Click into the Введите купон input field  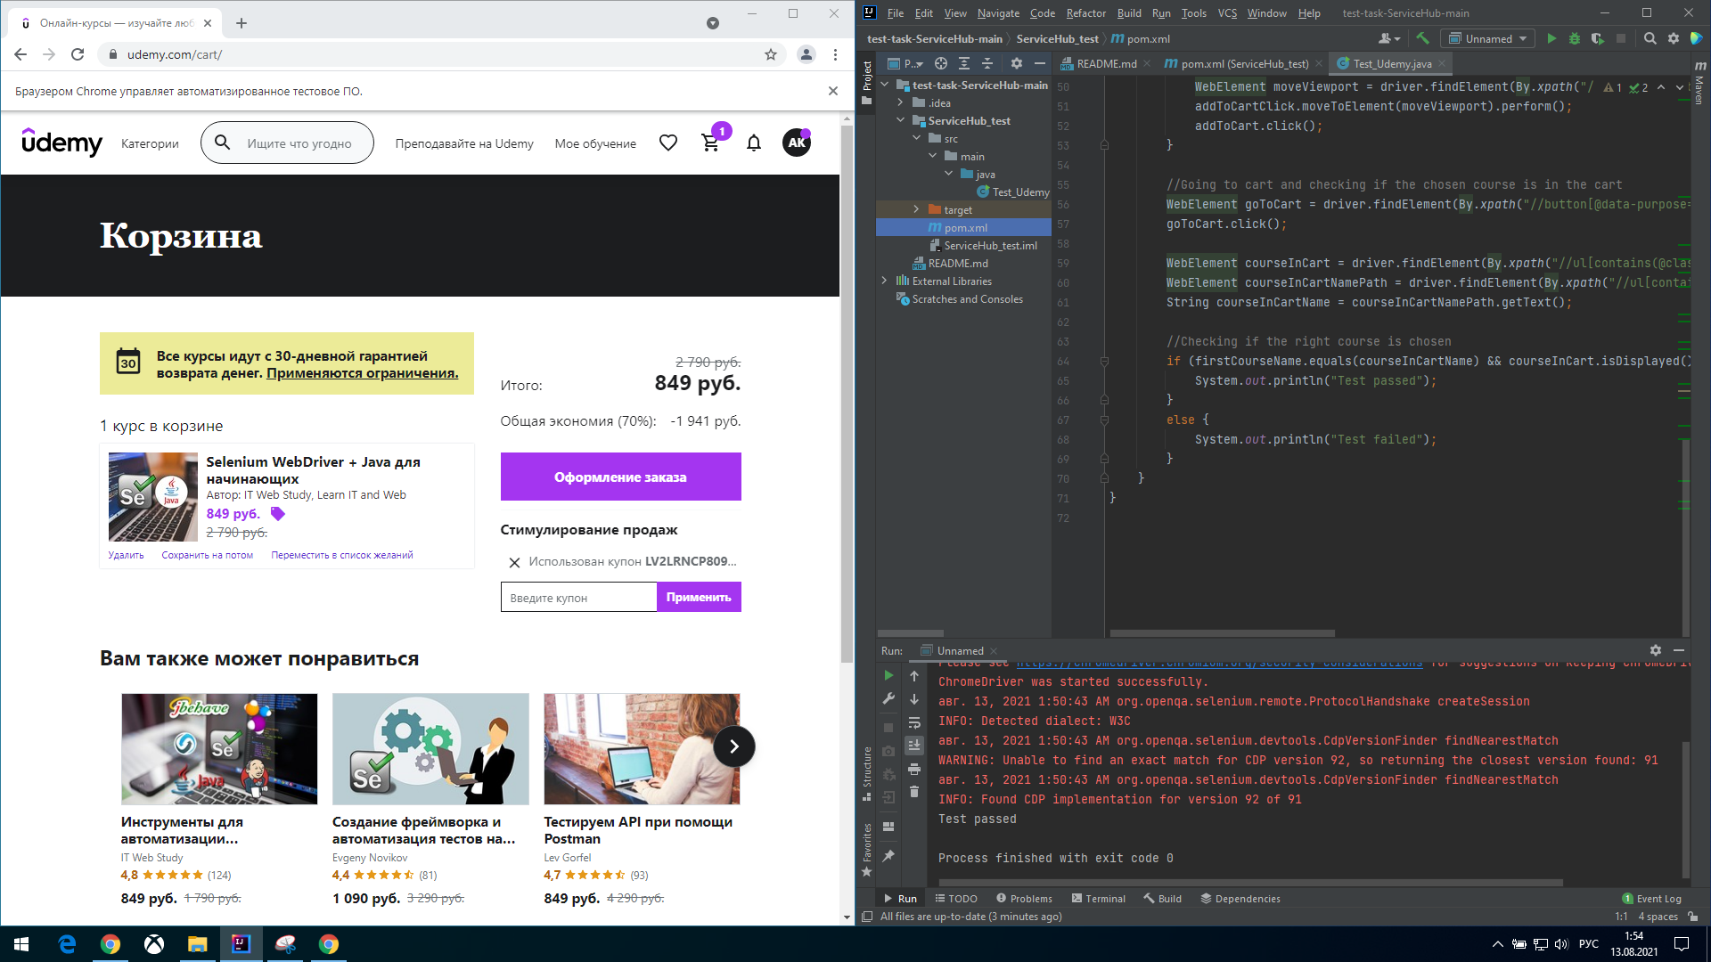pyautogui.click(x=578, y=597)
